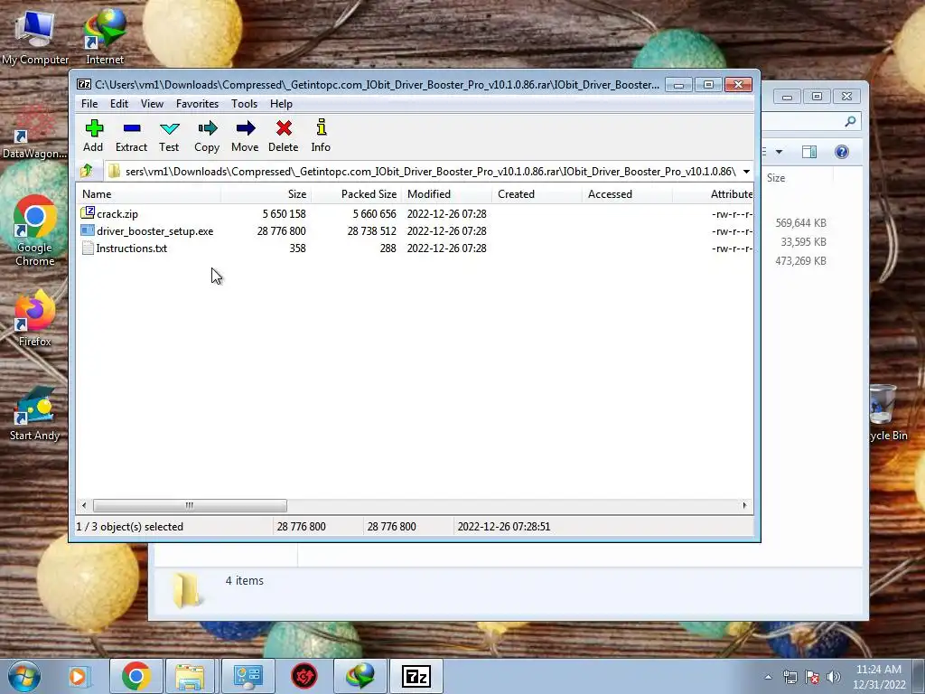Click the Move toolbar icon

coord(245,136)
